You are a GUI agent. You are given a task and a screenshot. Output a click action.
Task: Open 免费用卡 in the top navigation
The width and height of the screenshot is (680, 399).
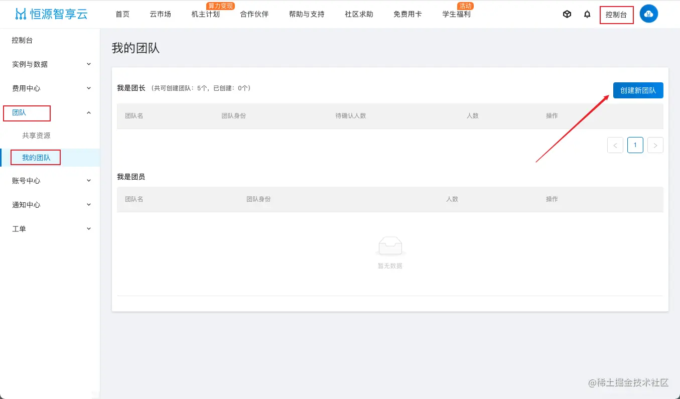[407, 14]
